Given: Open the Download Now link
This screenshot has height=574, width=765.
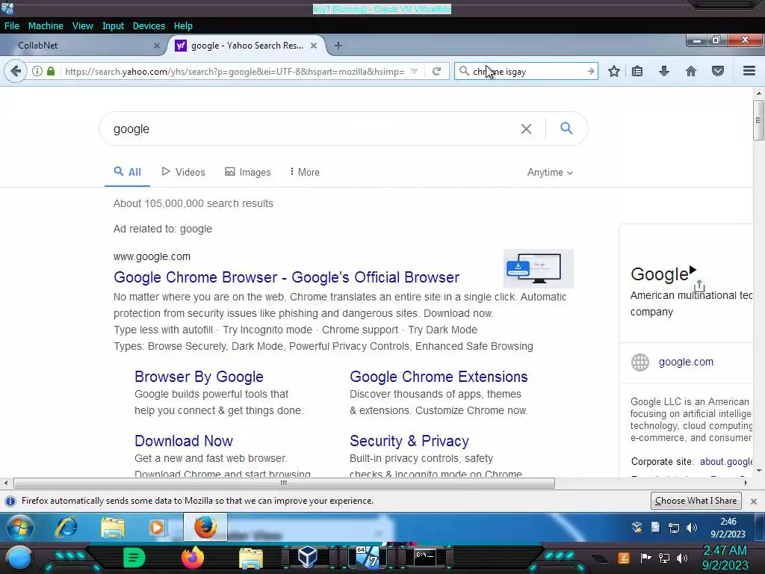Looking at the screenshot, I should point(184,441).
